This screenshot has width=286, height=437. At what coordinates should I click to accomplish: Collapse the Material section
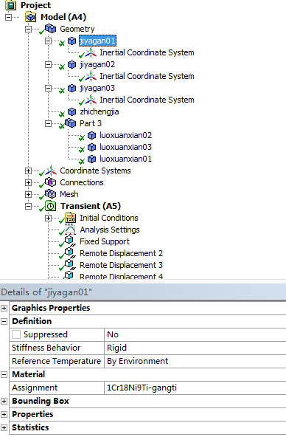click(x=4, y=374)
